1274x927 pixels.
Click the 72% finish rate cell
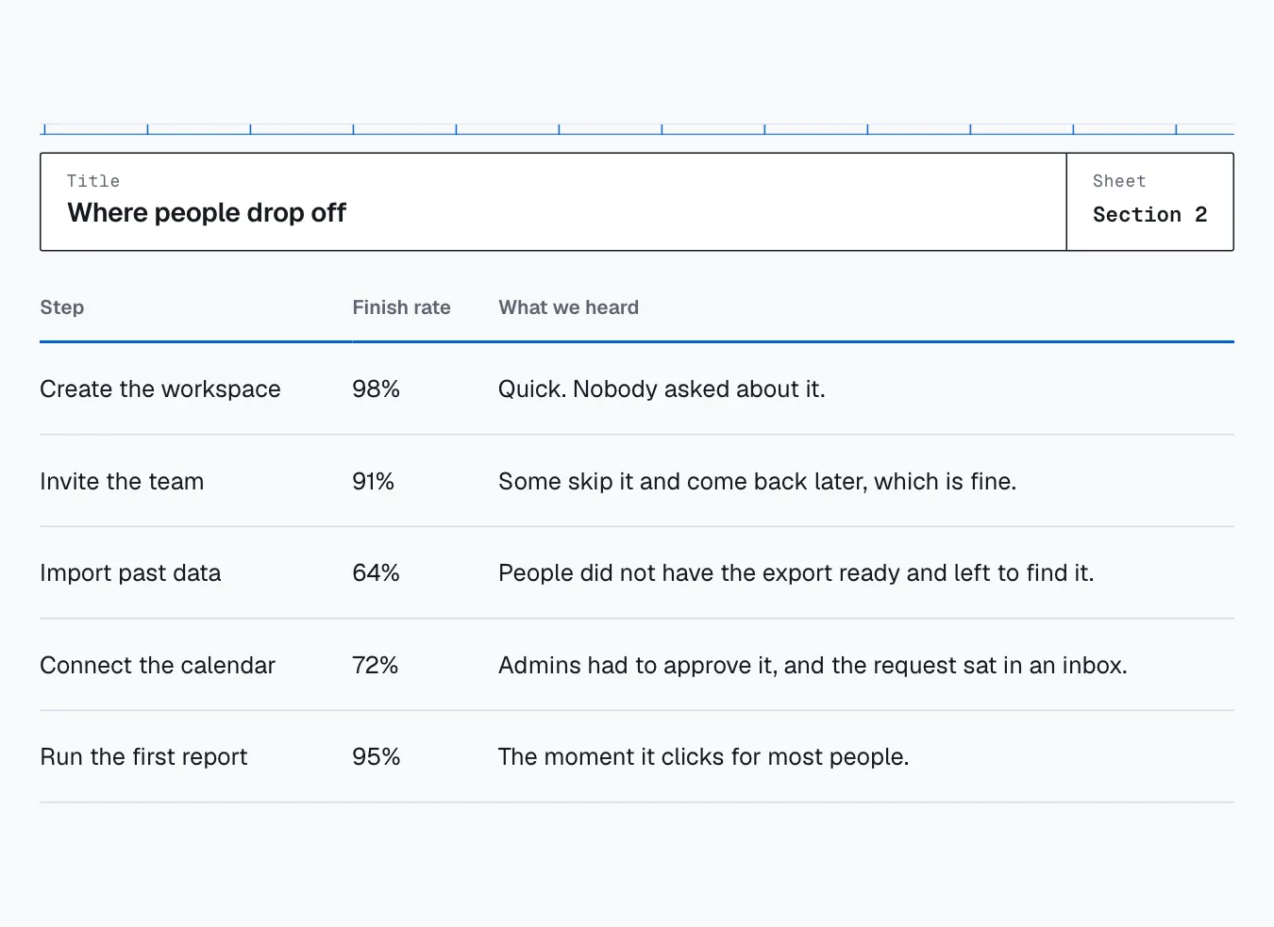pyautogui.click(x=375, y=665)
